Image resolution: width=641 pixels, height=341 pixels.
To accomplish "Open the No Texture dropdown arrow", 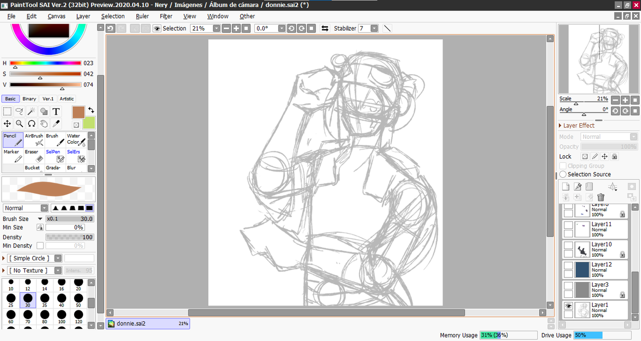I will pyautogui.click(x=58, y=270).
